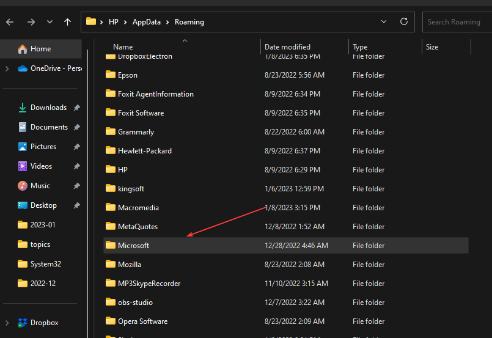492x338 pixels.
Task: Expand the chevron before AppData breadcrumb
Action: click(125, 22)
